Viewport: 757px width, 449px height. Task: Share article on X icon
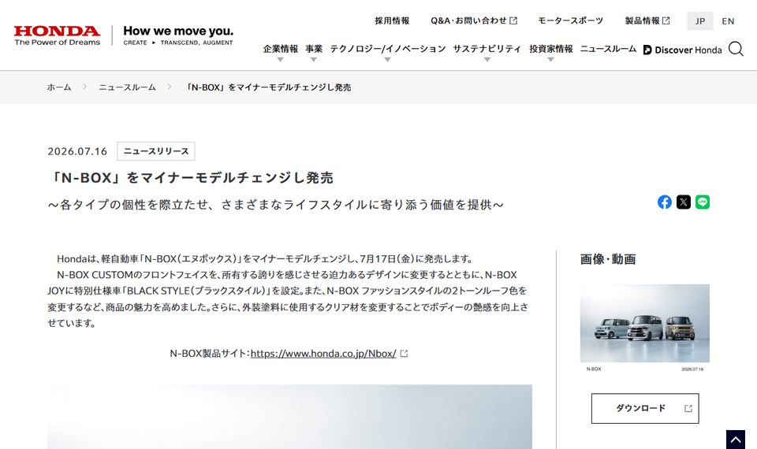point(683,202)
